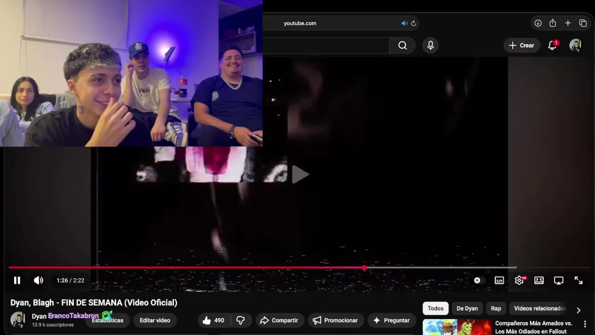This screenshot has height=335, width=595.
Task: Turn on subtitles with the captions icon
Action: (x=499, y=280)
